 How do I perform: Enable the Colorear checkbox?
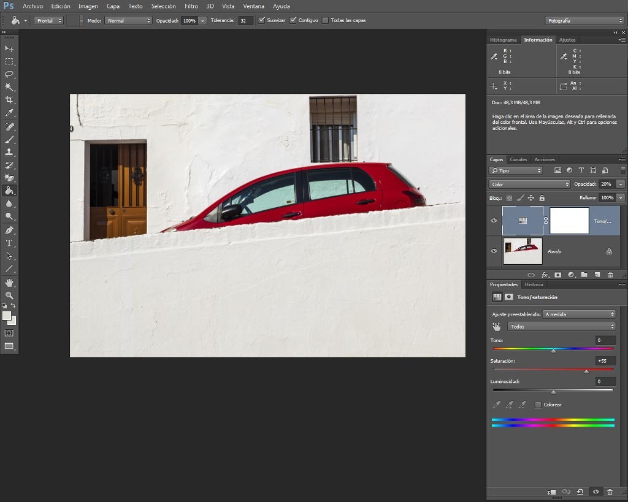(538, 405)
